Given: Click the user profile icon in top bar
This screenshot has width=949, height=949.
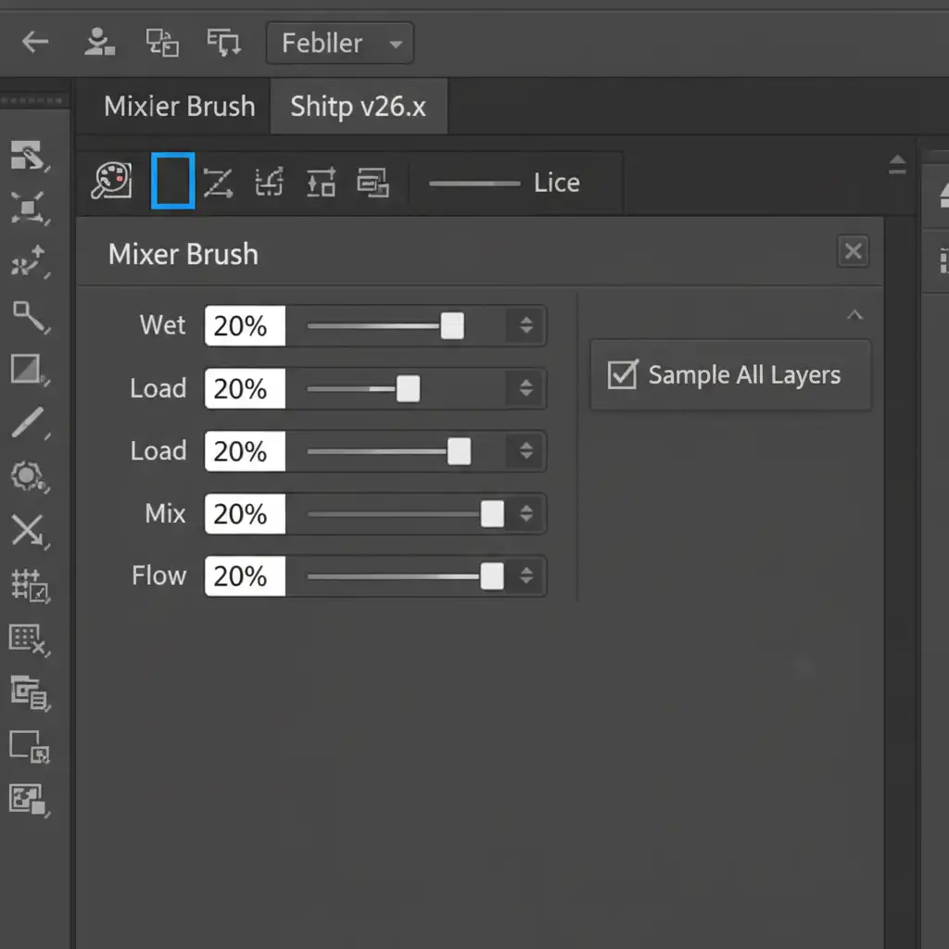Looking at the screenshot, I should pos(99,42).
